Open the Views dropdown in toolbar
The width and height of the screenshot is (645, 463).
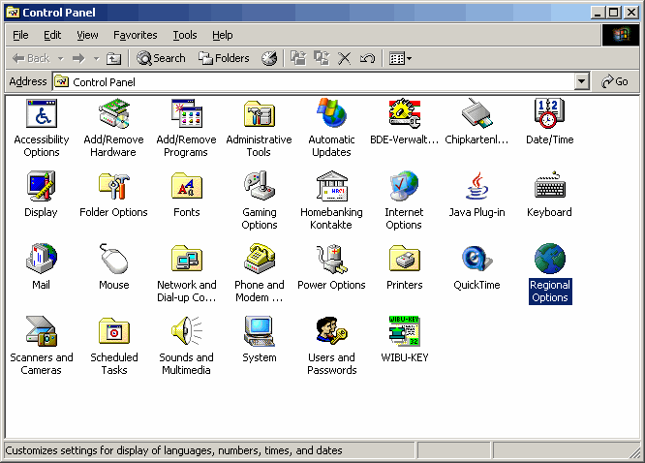400,58
